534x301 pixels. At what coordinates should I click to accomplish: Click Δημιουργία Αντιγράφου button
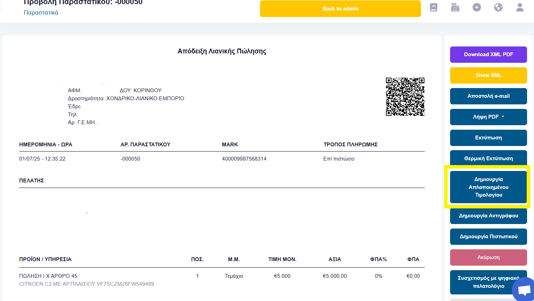[x=489, y=216]
